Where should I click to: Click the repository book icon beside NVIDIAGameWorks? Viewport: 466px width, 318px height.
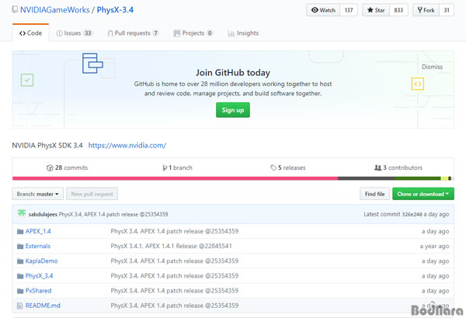click(15, 9)
